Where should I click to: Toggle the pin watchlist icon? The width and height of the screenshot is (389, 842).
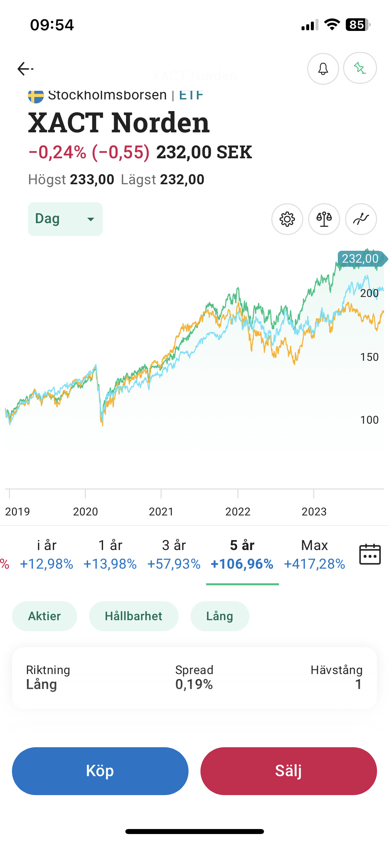click(x=360, y=68)
